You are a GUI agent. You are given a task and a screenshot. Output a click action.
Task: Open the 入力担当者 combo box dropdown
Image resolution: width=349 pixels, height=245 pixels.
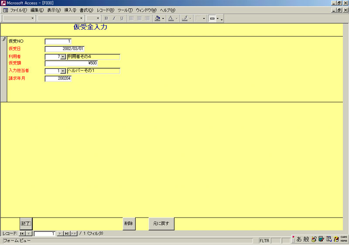click(x=63, y=71)
